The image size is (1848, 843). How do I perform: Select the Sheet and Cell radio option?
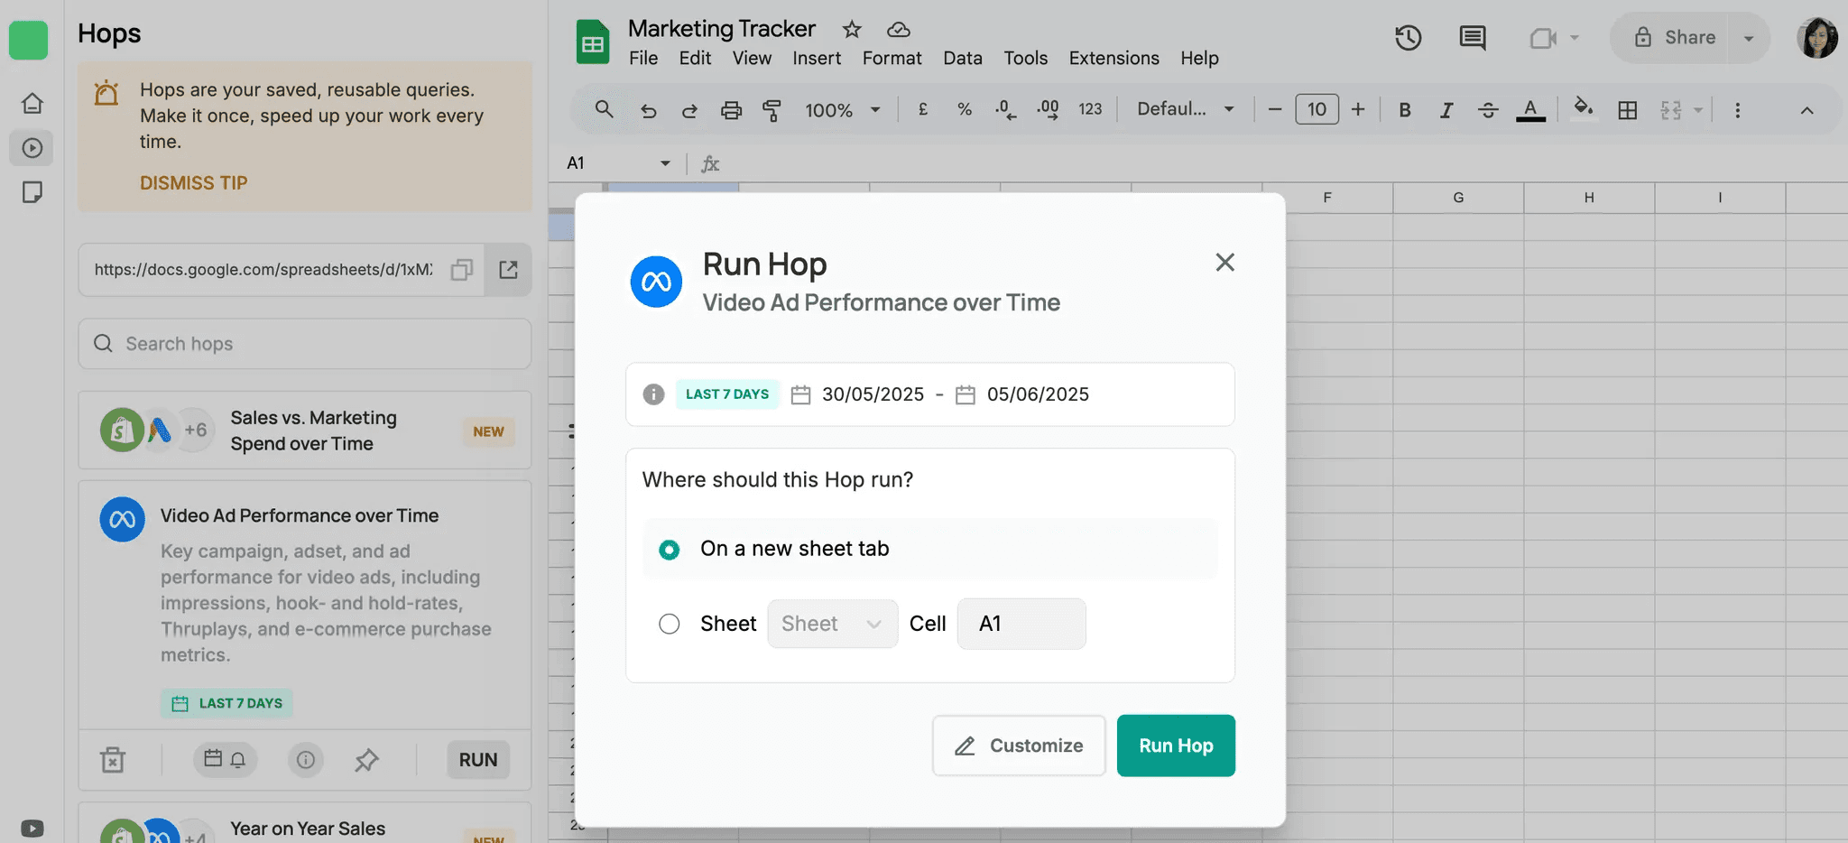pyautogui.click(x=669, y=624)
